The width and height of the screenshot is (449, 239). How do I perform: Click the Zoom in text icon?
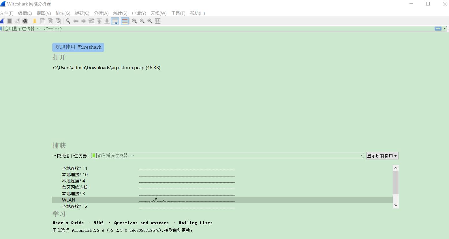(134, 21)
